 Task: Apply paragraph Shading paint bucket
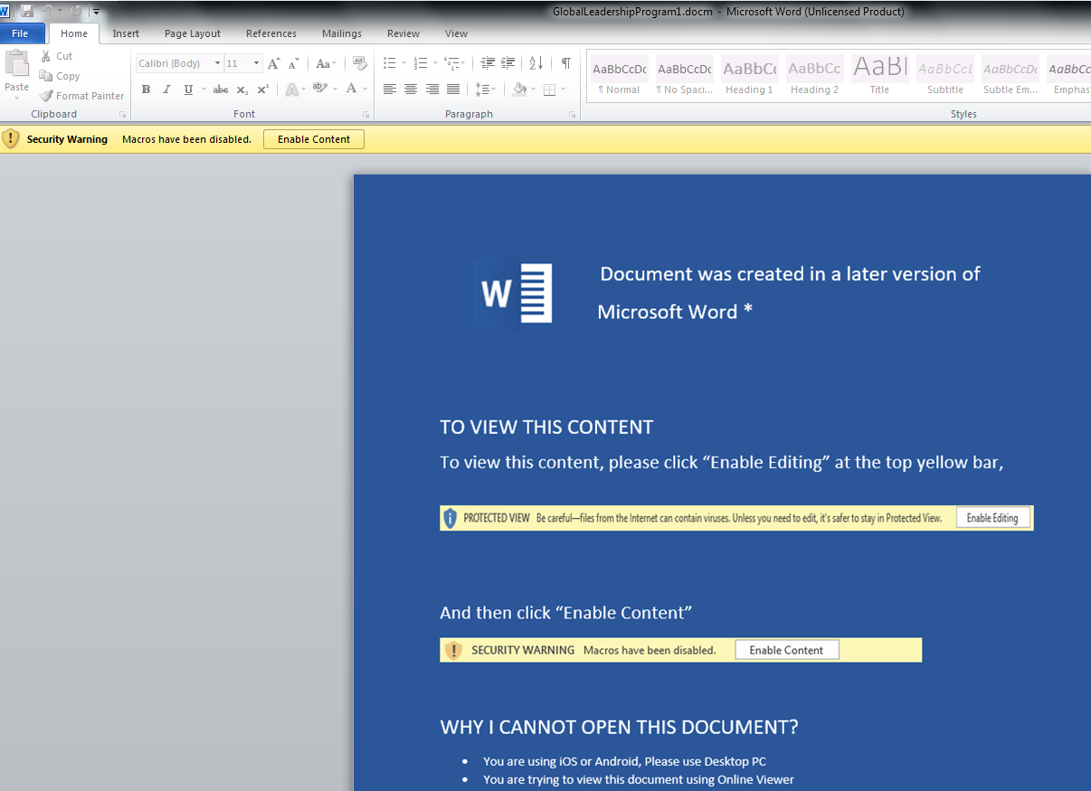coord(519,89)
